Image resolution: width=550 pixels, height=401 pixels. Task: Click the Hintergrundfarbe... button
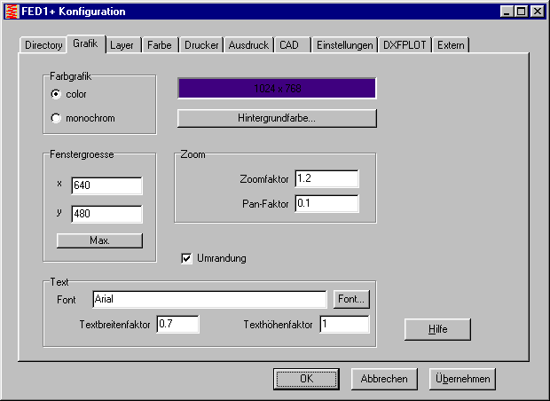tap(277, 118)
